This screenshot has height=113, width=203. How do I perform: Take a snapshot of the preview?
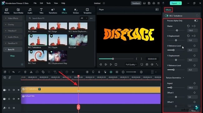(147, 65)
